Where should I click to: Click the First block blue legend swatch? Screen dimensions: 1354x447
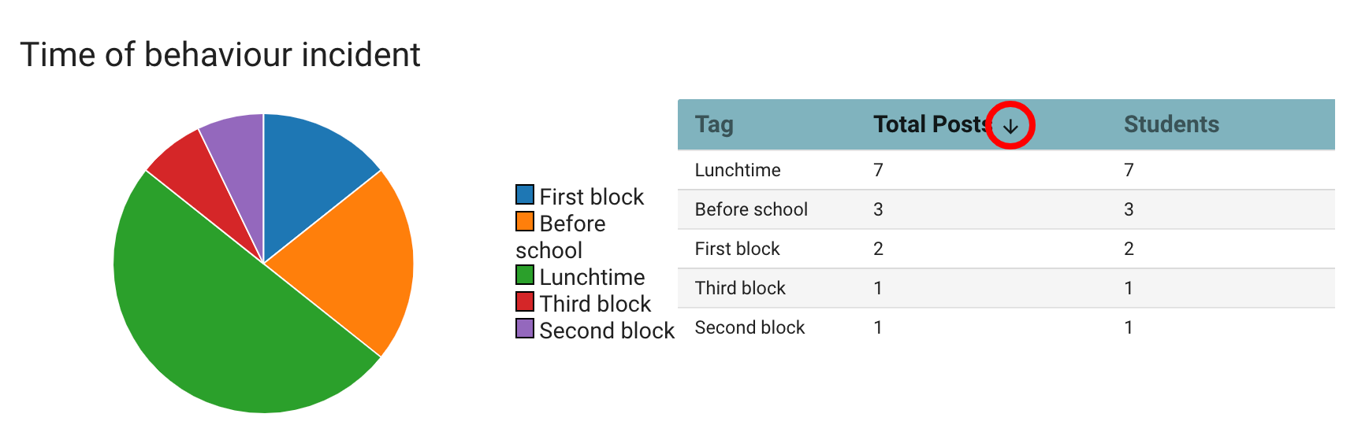(x=525, y=194)
